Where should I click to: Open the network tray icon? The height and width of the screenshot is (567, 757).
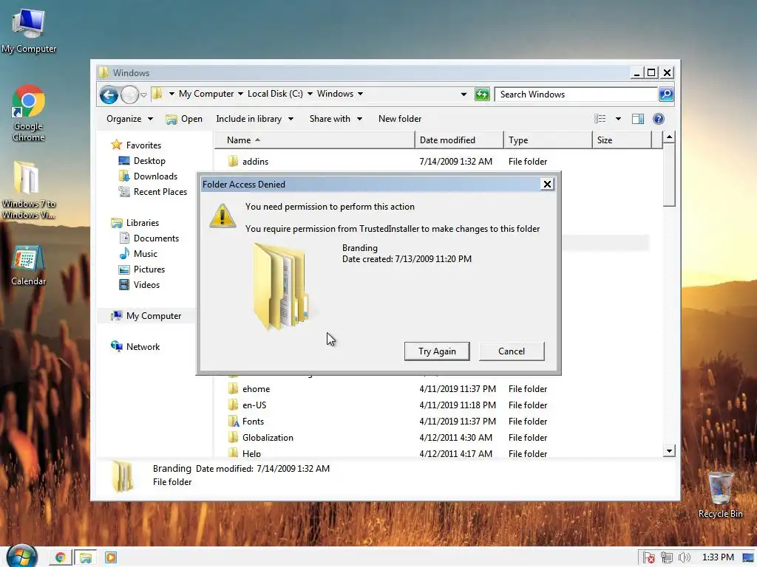point(667,557)
